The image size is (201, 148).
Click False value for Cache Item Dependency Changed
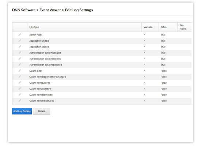click(x=164, y=77)
